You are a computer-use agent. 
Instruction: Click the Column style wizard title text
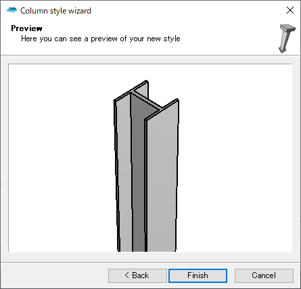[55, 11]
